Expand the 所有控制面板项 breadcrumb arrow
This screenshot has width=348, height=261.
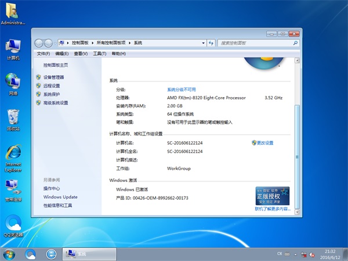(x=130, y=43)
